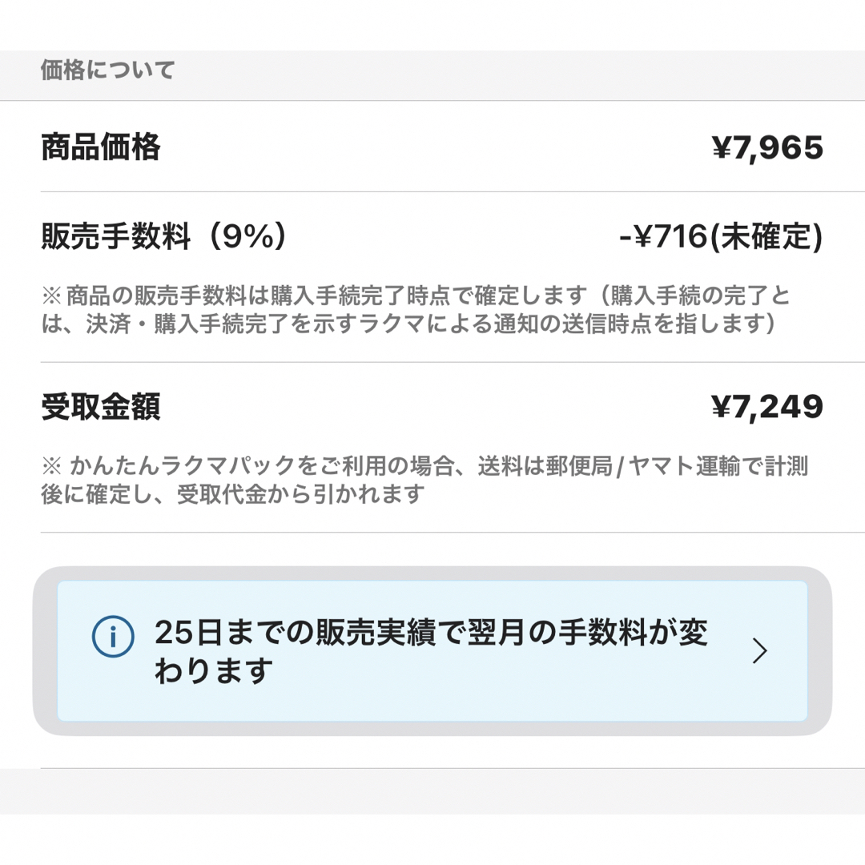Tap the (未確定) unconfirmed status text
The image size is (865, 865).
click(x=765, y=236)
